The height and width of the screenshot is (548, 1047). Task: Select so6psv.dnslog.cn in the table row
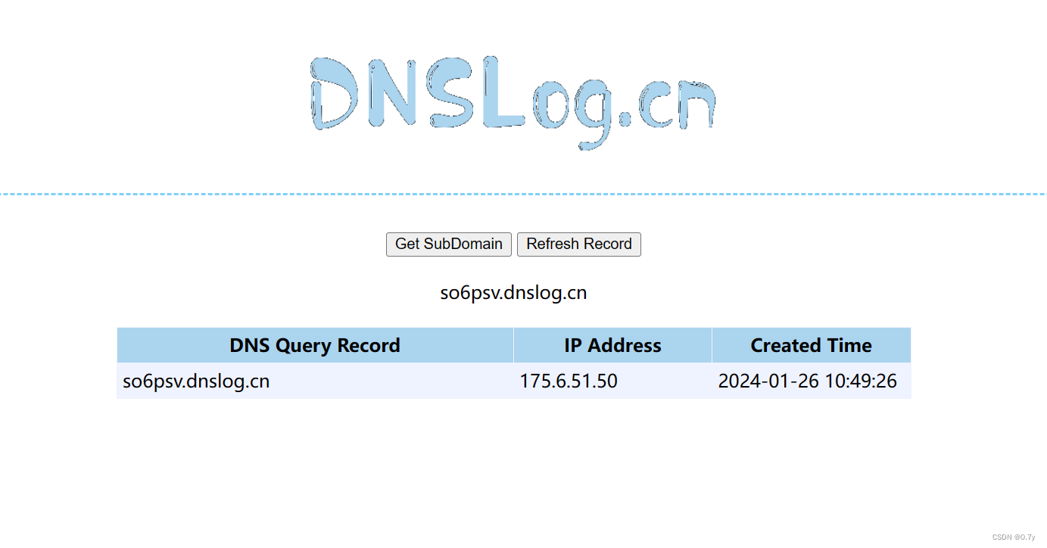click(196, 381)
